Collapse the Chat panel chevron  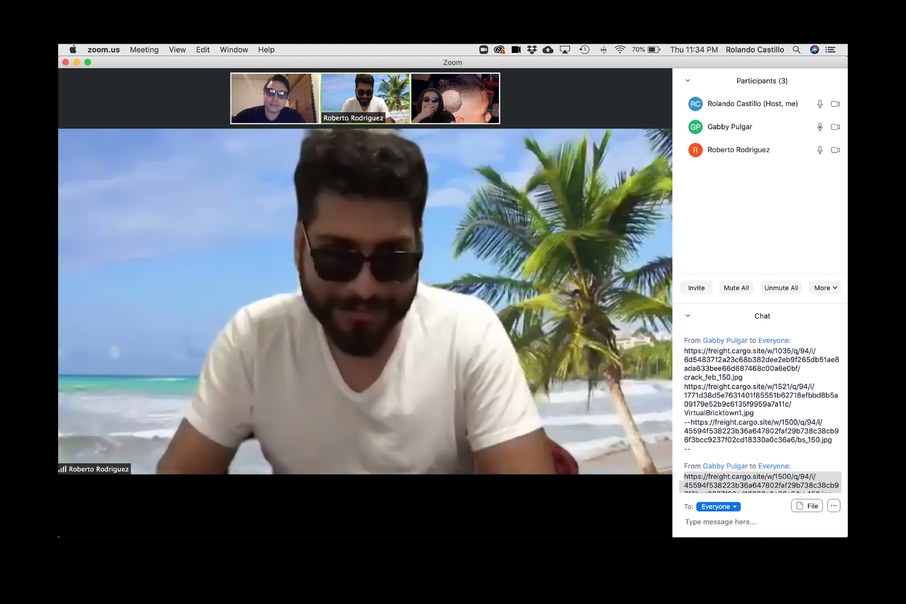click(688, 316)
